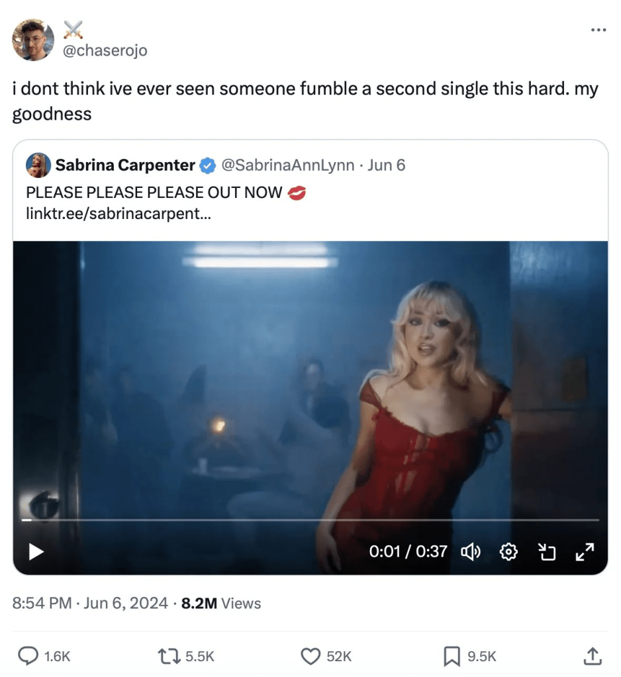Expand video to fullscreen
The image size is (621, 677).
coord(585,551)
